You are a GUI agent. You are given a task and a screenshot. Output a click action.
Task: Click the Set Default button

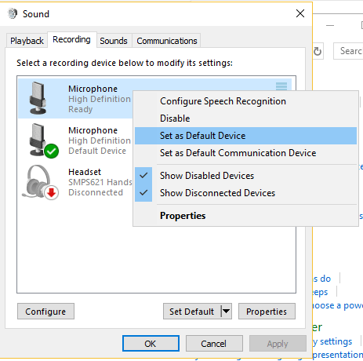click(192, 312)
